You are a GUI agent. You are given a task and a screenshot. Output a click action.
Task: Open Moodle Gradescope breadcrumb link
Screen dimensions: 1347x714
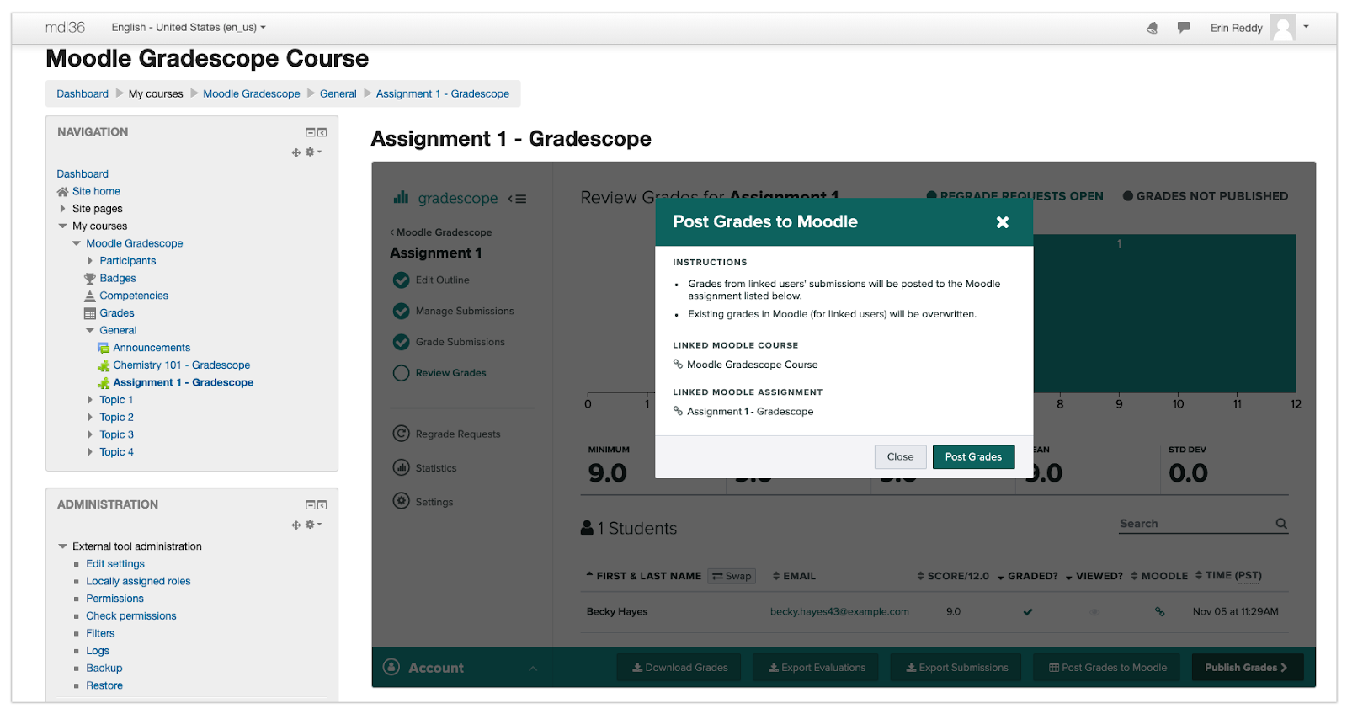(251, 94)
